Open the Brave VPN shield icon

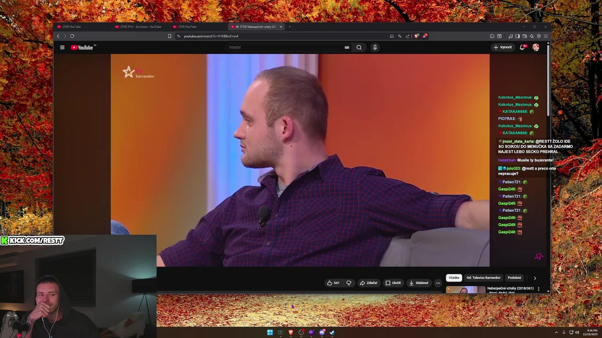[x=539, y=36]
